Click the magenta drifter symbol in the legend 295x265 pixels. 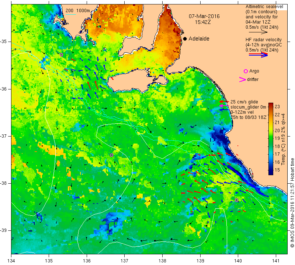(x=243, y=79)
